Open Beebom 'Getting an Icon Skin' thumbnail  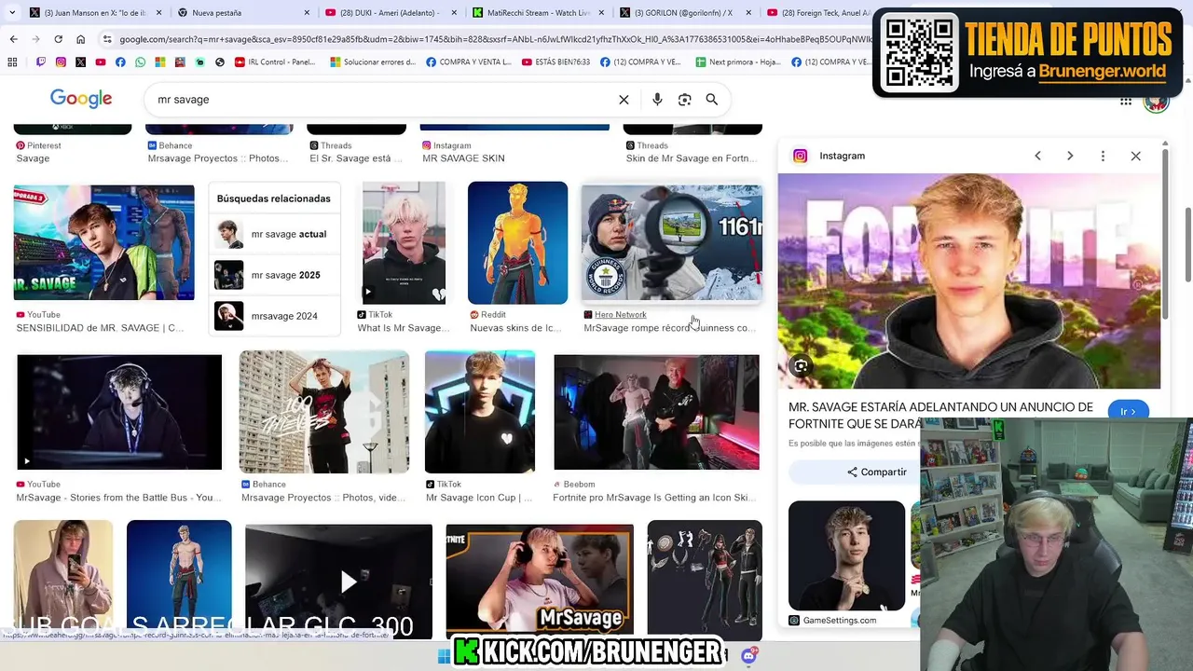pos(656,412)
